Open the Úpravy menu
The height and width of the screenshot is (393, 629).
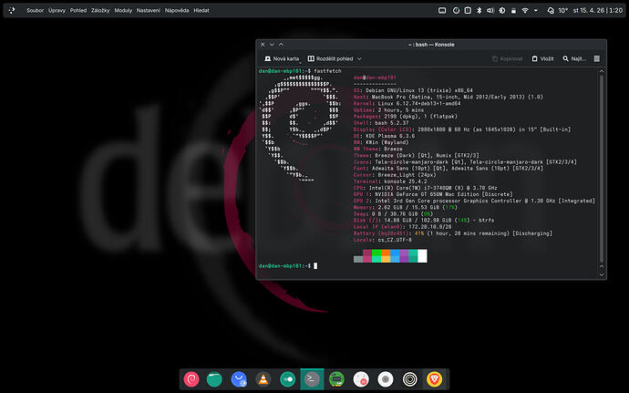57,10
